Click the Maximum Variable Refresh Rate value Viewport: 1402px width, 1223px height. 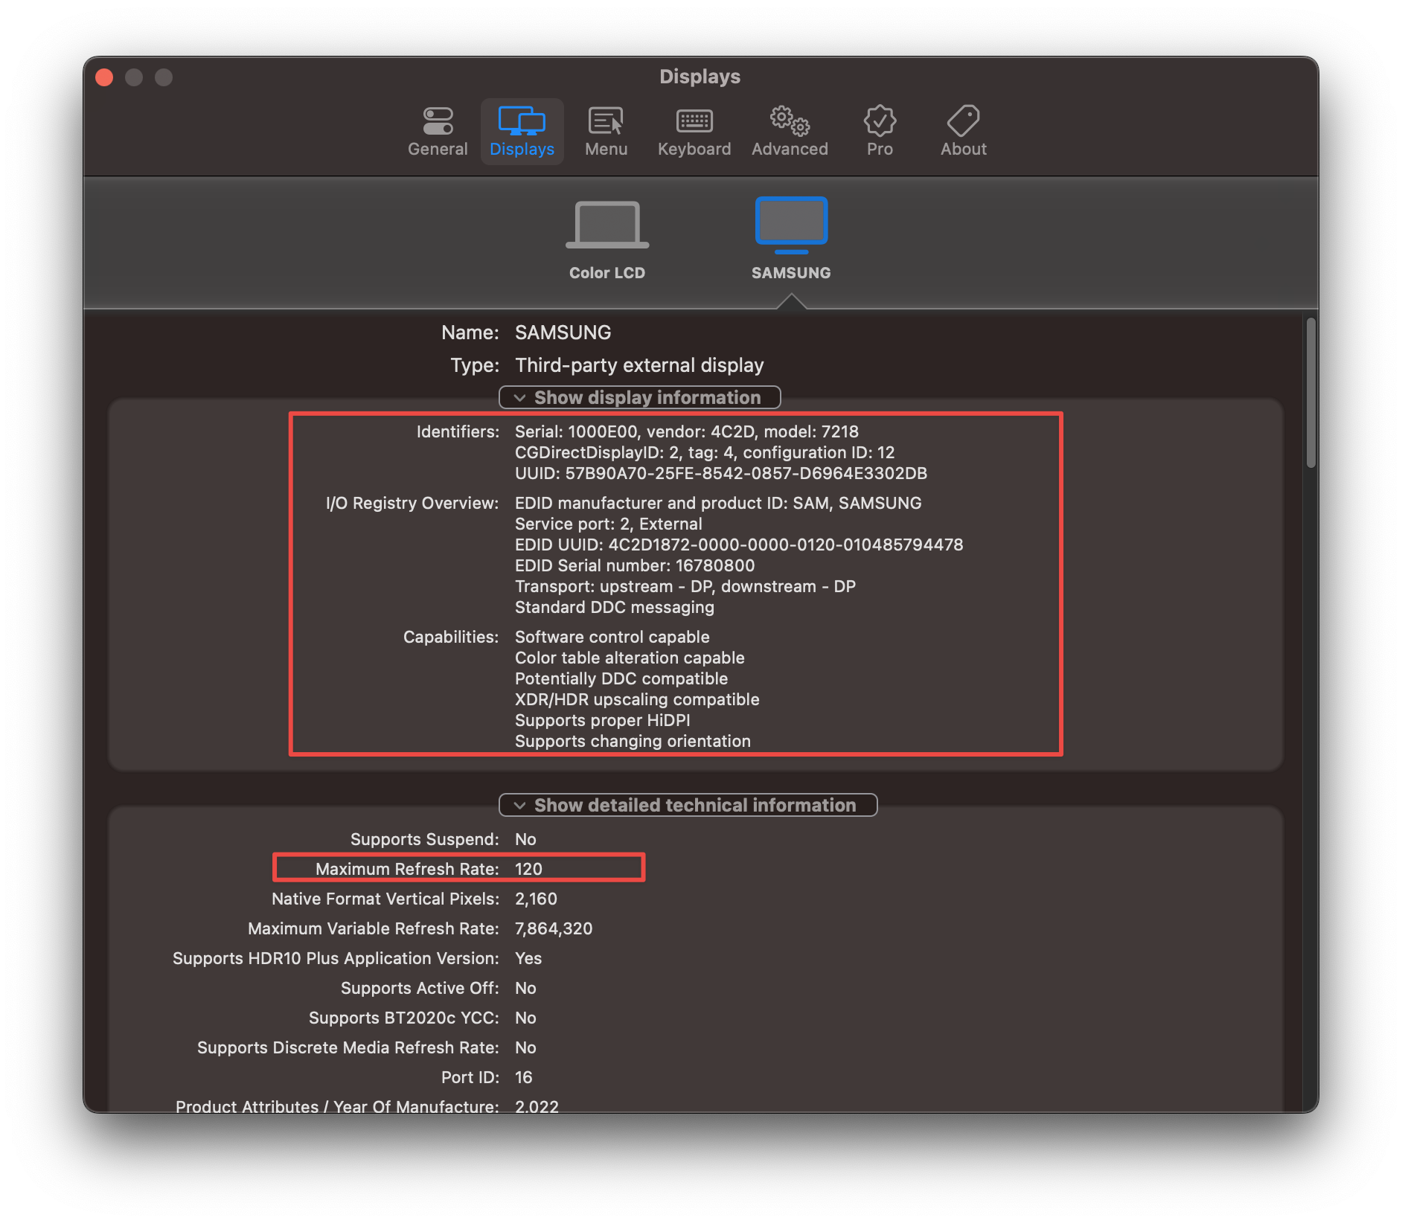point(554,928)
